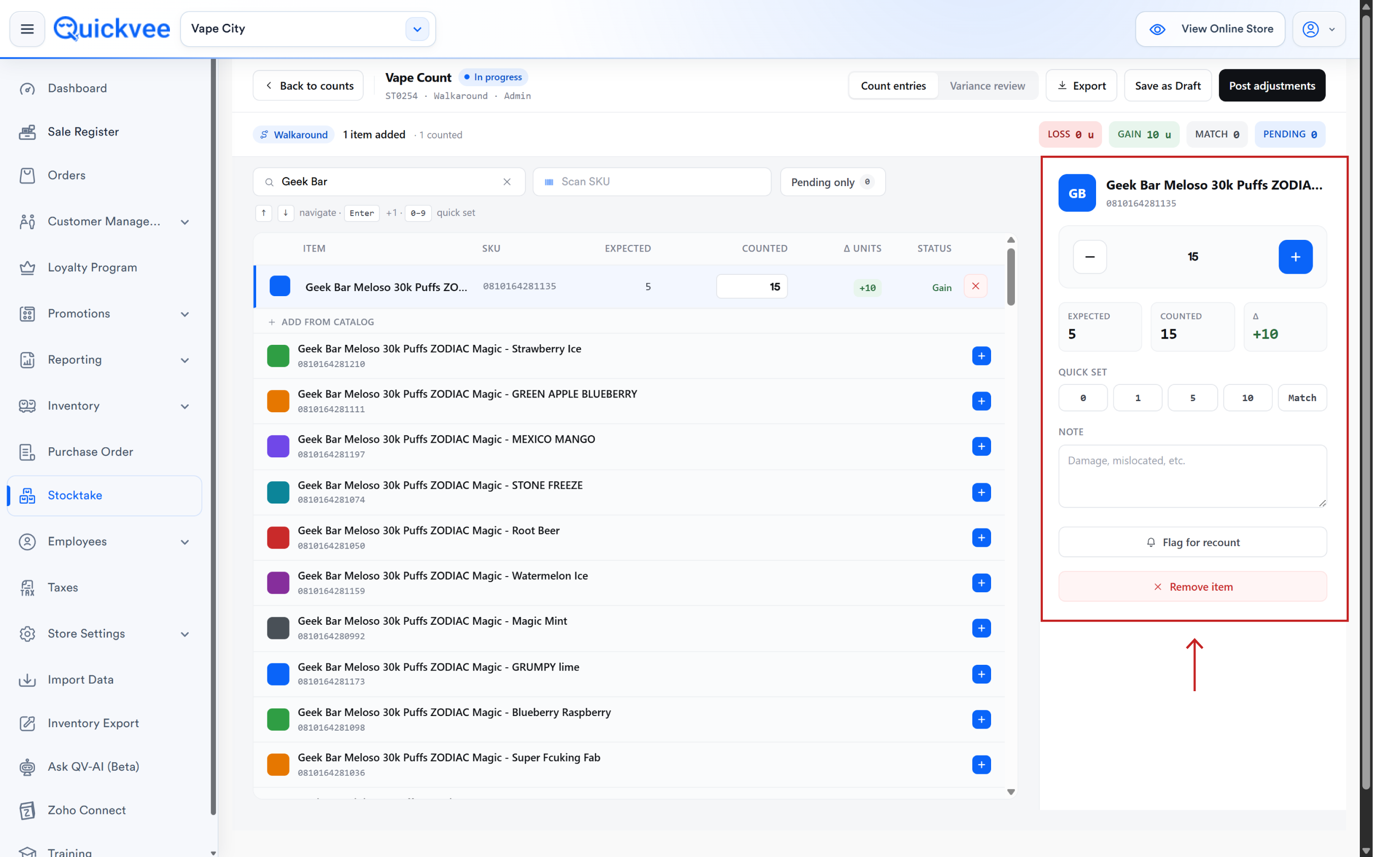The image size is (1373, 857).
Task: Expand the Reporting submenu
Action: [185, 360]
